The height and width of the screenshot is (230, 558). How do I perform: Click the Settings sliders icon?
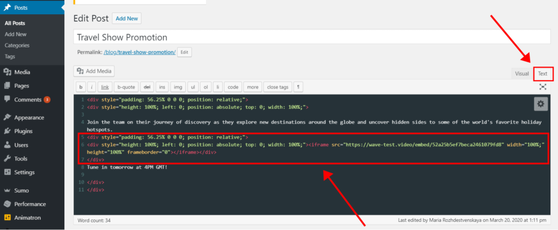[7, 172]
